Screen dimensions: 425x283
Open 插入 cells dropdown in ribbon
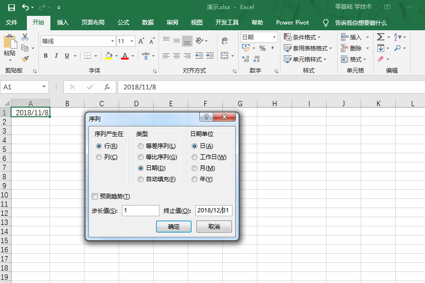(x=367, y=37)
